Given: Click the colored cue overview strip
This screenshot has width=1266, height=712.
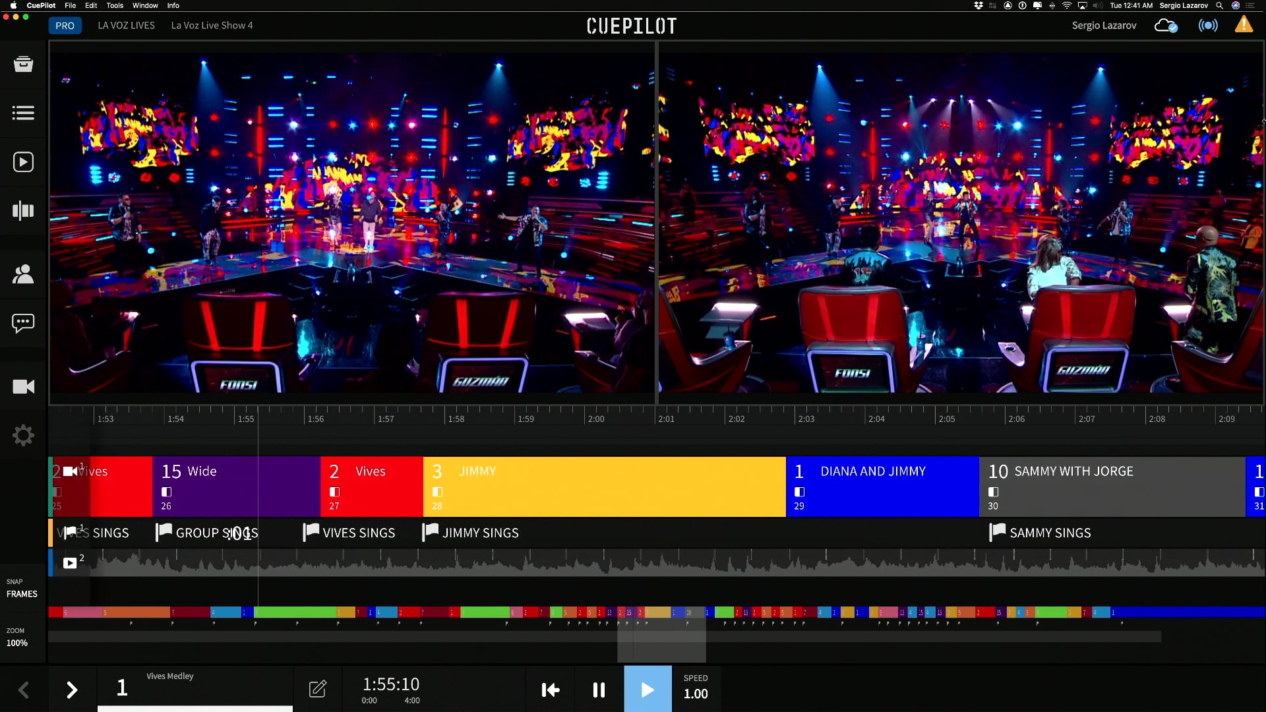Looking at the screenshot, I should [x=656, y=612].
